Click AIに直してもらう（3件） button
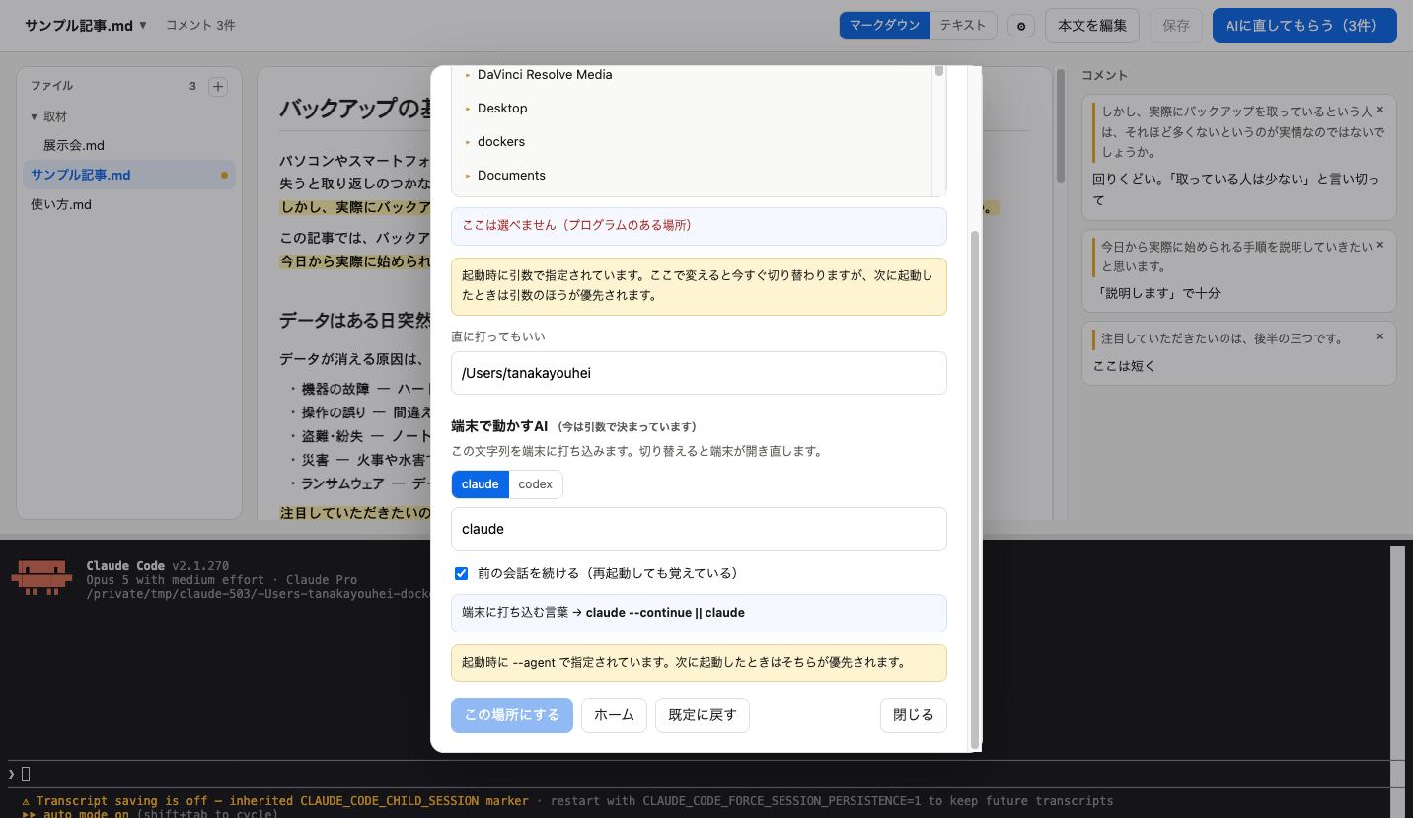This screenshot has height=818, width=1413. coord(1304,26)
